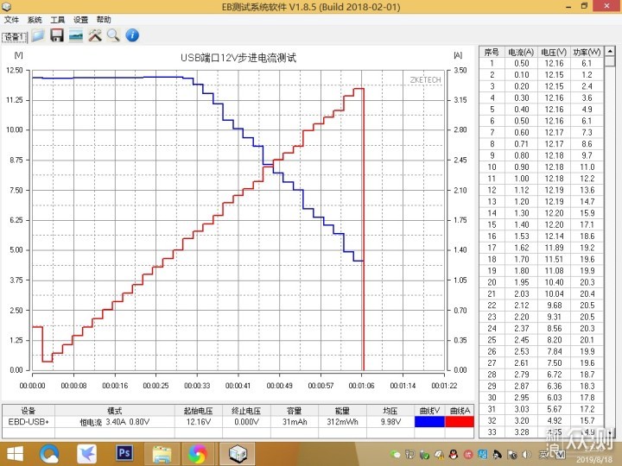Viewport: 622px width, 466px height.
Task: Select row 16 with current 1.53
Action: click(x=542, y=236)
